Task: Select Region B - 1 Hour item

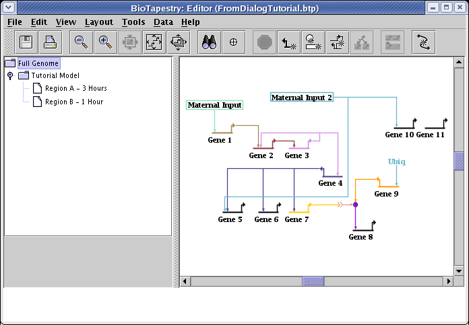Action: 73,102
